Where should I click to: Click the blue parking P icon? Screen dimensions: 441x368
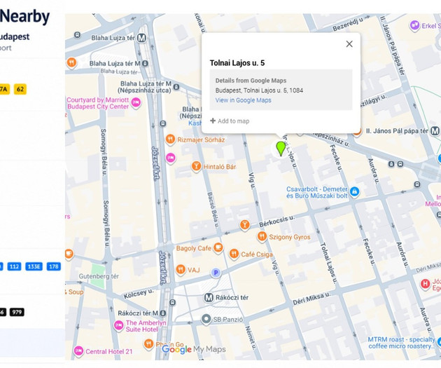tap(216, 273)
